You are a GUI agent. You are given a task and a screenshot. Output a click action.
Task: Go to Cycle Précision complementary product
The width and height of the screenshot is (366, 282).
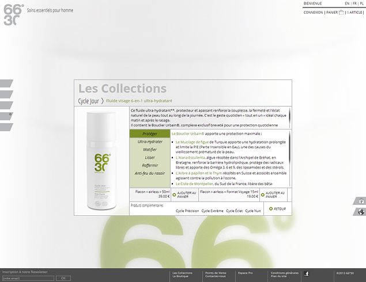click(x=187, y=211)
